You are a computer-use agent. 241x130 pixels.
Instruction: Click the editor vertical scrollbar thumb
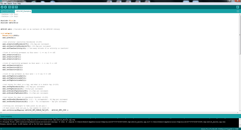pyautogui.click(x=240, y=35)
